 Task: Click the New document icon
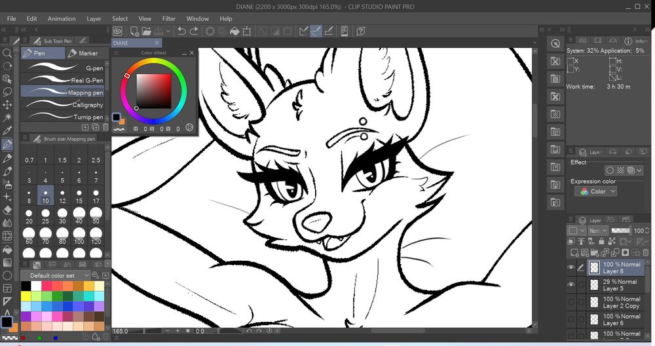click(134, 31)
